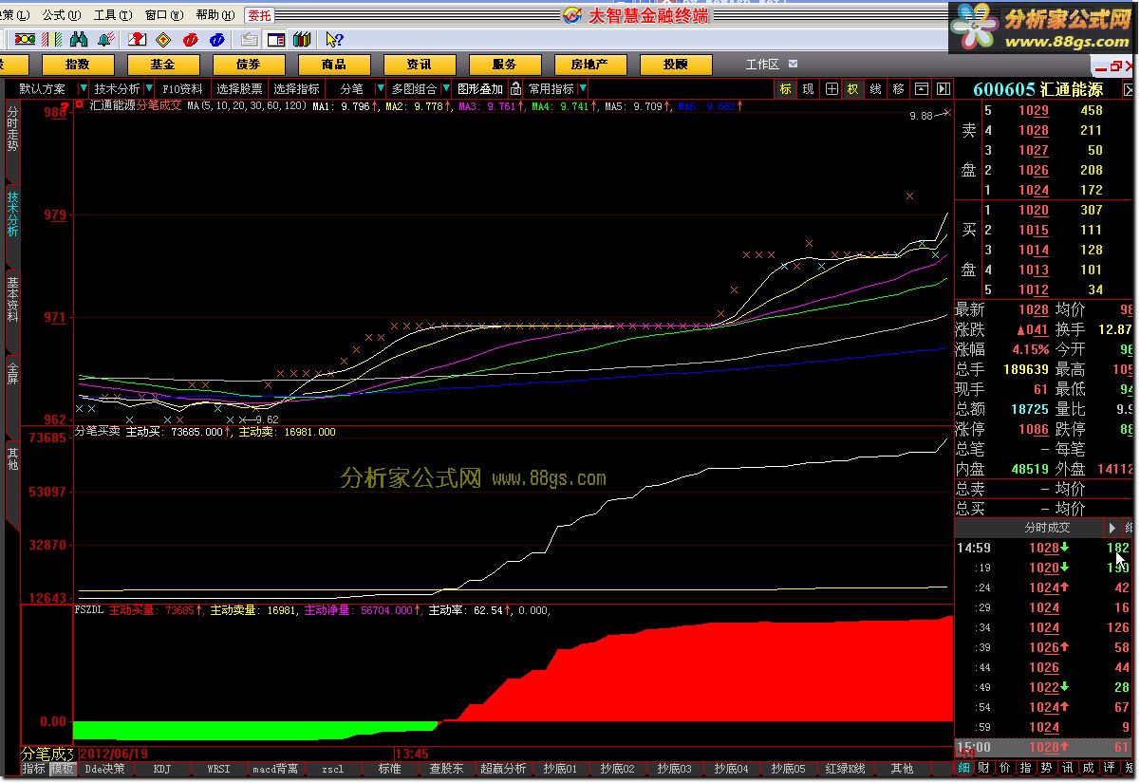The width and height of the screenshot is (1140, 783).
Task: Click the 服务 service button
Action: [505, 65]
